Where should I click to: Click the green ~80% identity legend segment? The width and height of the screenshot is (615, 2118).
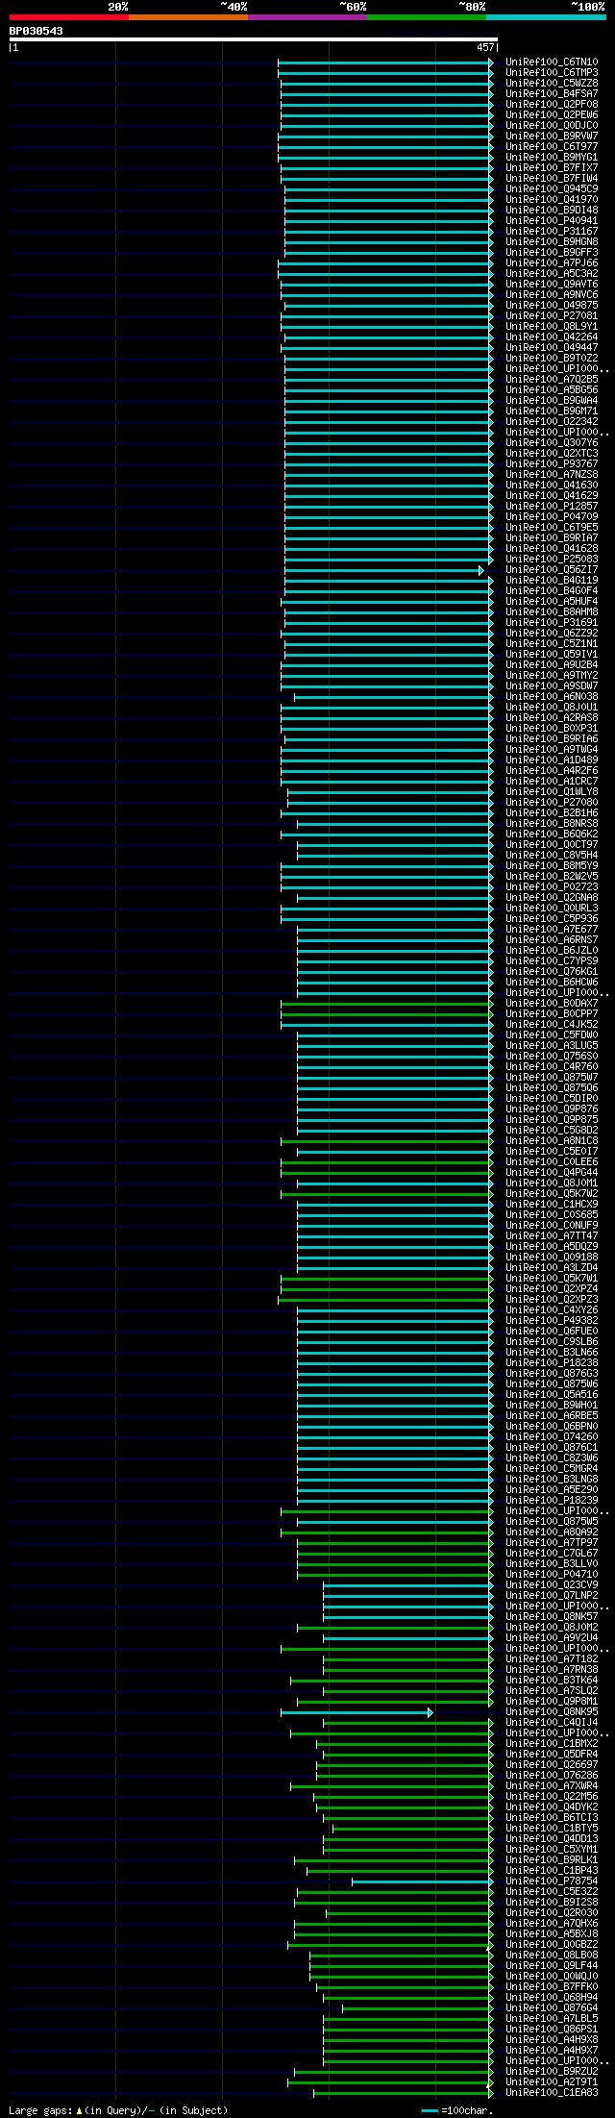click(x=426, y=16)
